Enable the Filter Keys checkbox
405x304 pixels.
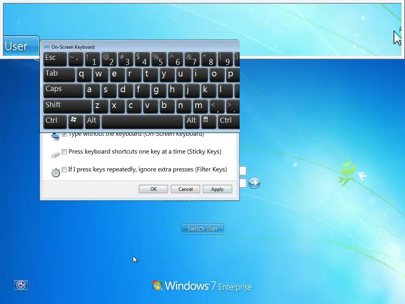pos(64,169)
